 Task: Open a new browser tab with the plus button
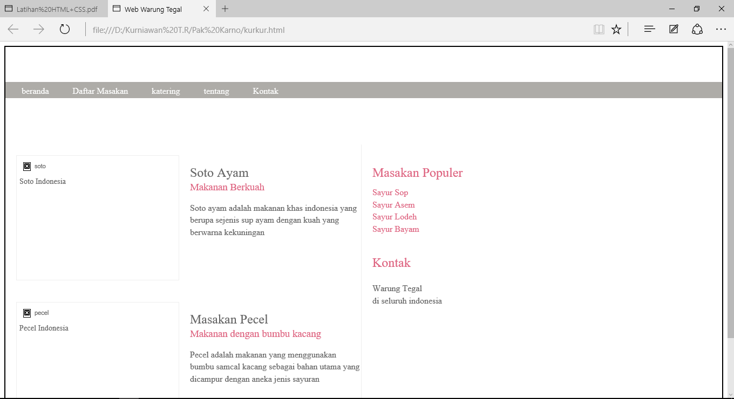tap(225, 9)
